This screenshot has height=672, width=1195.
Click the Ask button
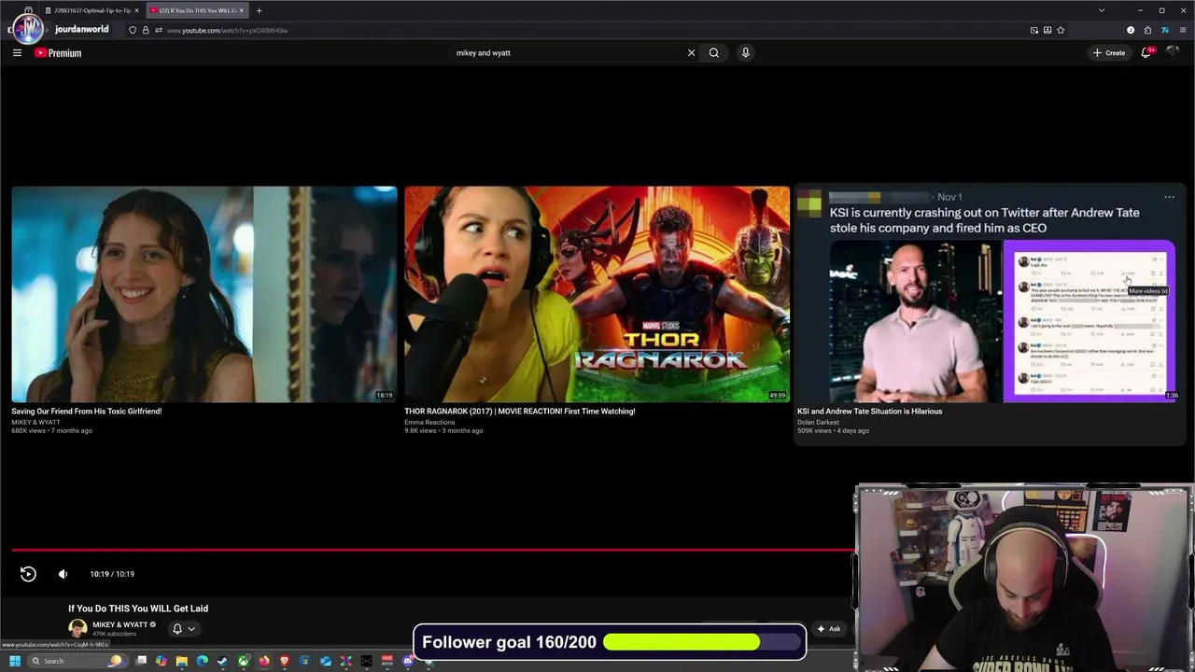pos(829,629)
